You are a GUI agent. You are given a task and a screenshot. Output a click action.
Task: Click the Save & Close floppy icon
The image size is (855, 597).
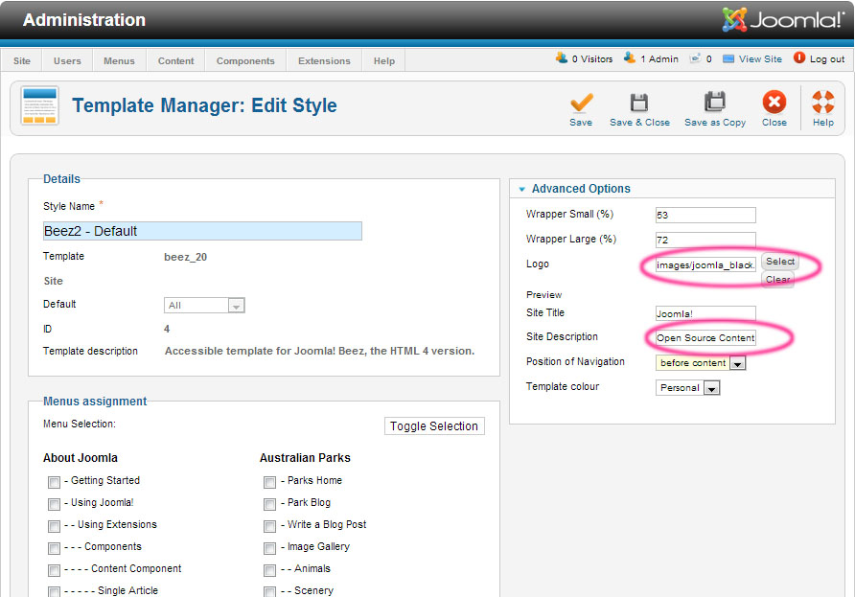[x=639, y=103]
